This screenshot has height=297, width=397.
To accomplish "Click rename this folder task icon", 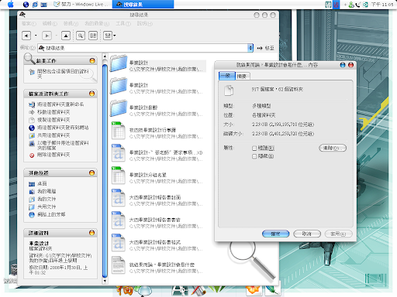I will (32, 104).
